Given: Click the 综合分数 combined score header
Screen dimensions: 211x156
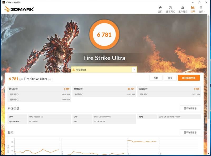Looking at the screenshot, I should (143, 89).
